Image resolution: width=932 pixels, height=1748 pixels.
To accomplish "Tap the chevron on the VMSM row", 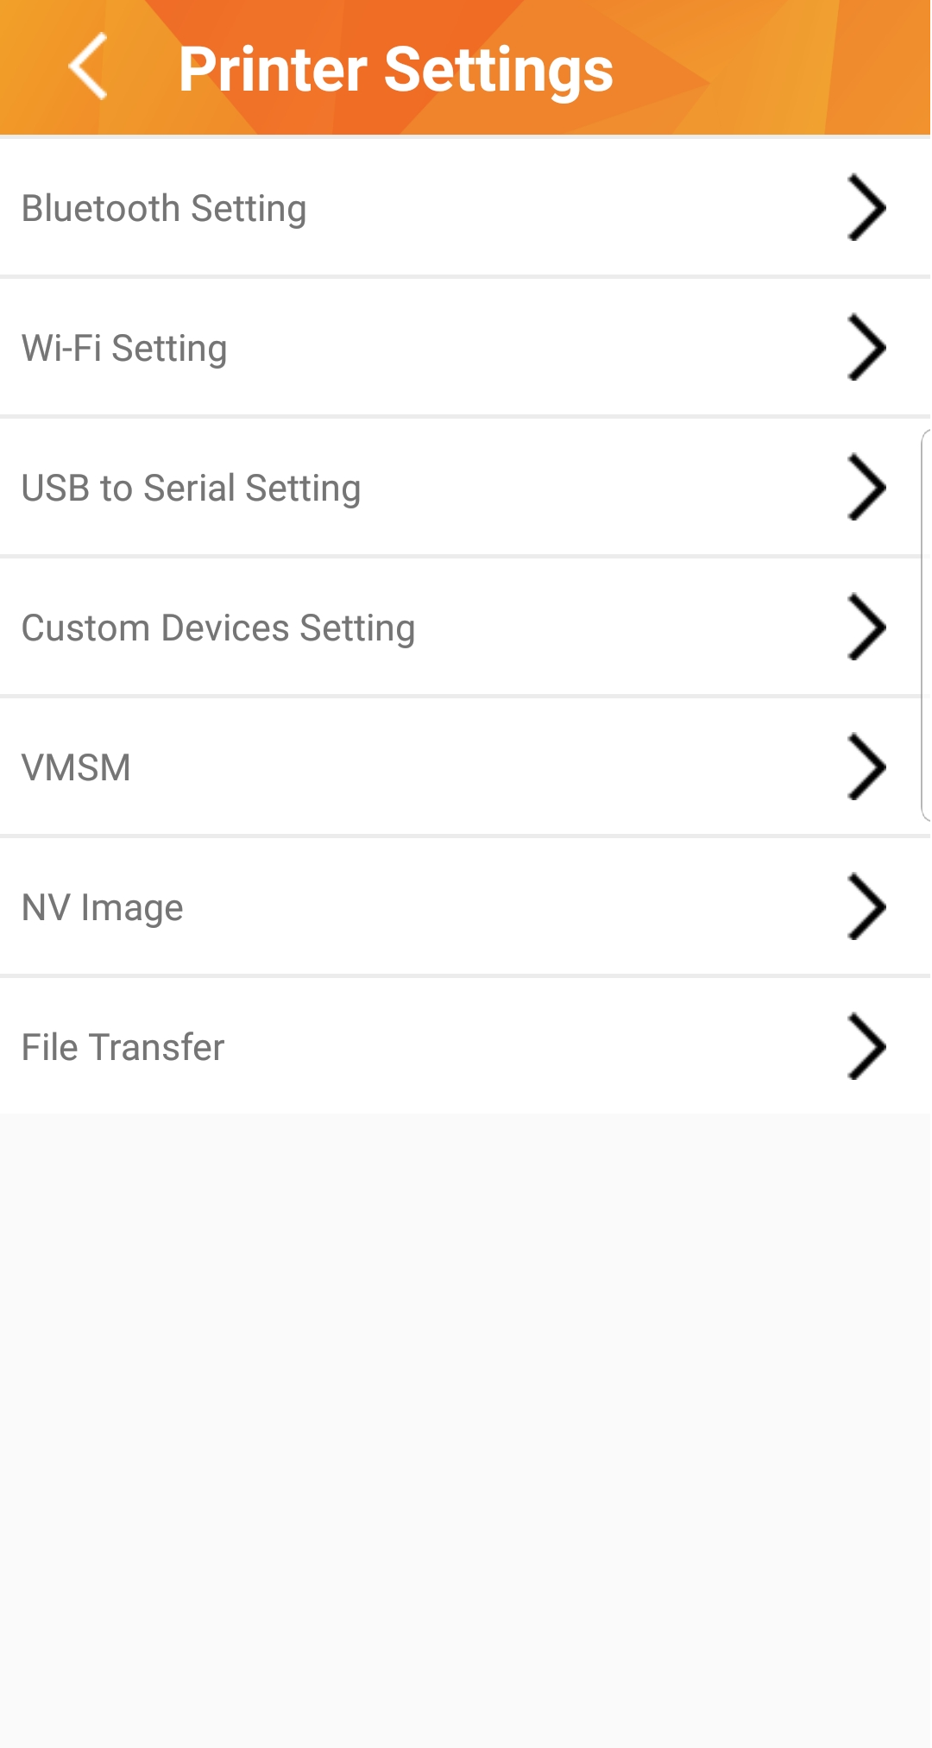I will [866, 767].
